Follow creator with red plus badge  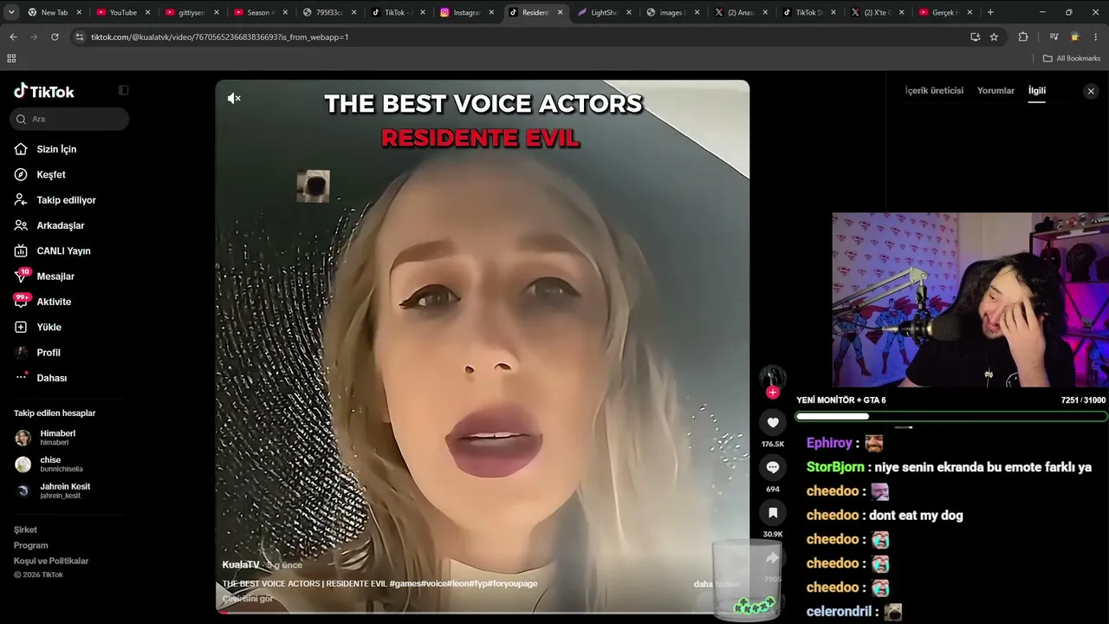pos(773,393)
